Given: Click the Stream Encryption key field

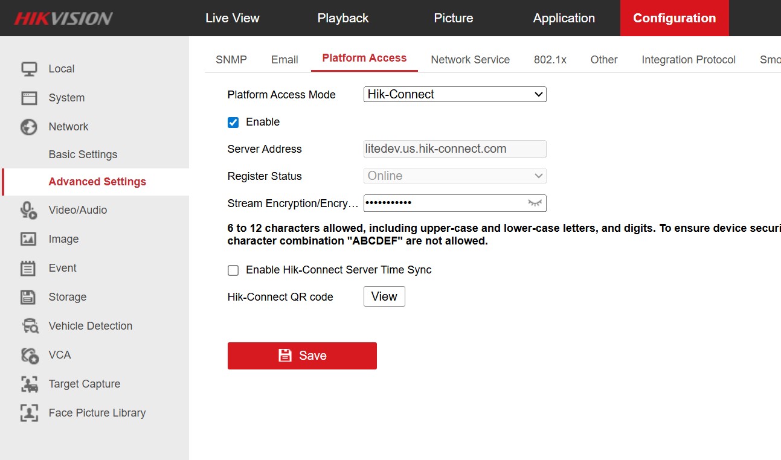Looking at the screenshot, I should point(444,203).
